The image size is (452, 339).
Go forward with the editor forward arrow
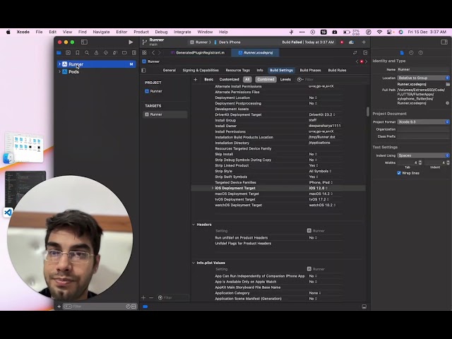160,53
